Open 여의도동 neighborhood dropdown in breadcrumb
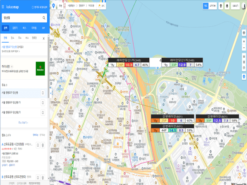The image size is (247, 185). tap(91, 6)
